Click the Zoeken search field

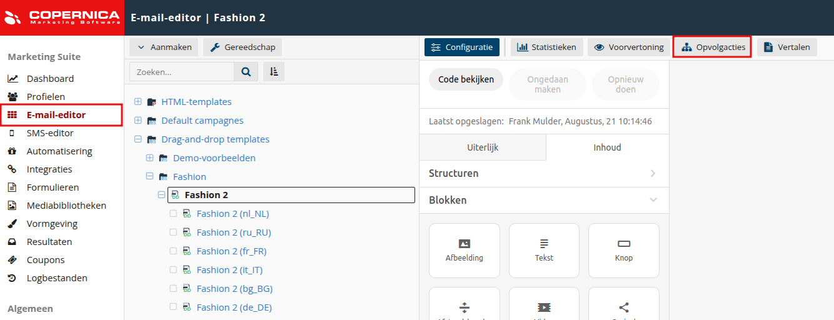[x=181, y=72]
